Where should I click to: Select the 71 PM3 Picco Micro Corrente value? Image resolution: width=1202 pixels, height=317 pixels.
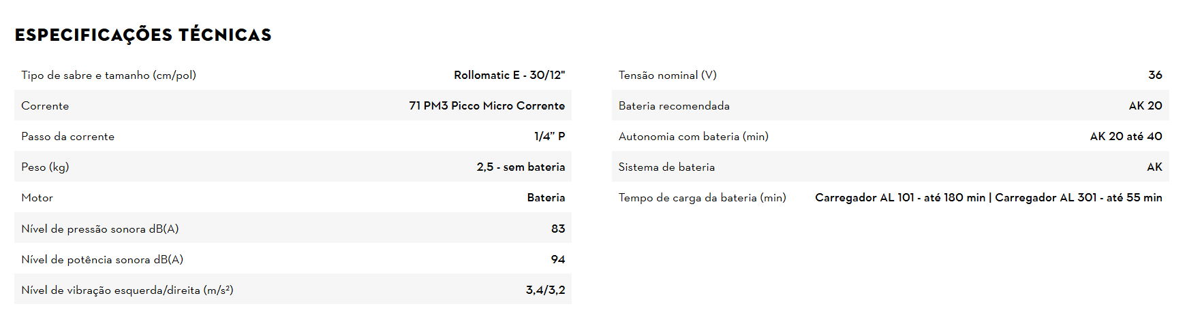tap(487, 105)
